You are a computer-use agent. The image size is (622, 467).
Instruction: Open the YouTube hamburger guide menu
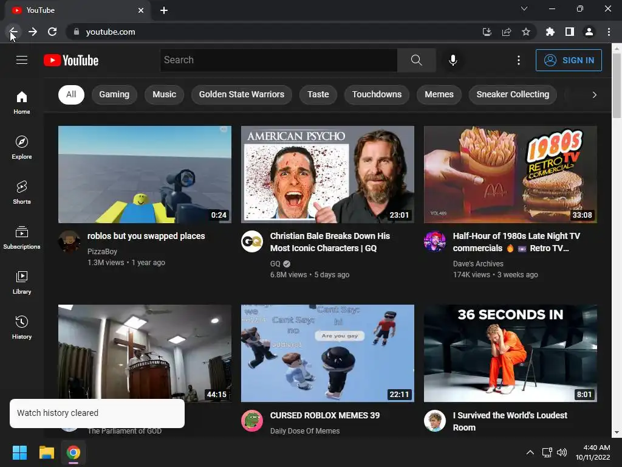coord(22,60)
